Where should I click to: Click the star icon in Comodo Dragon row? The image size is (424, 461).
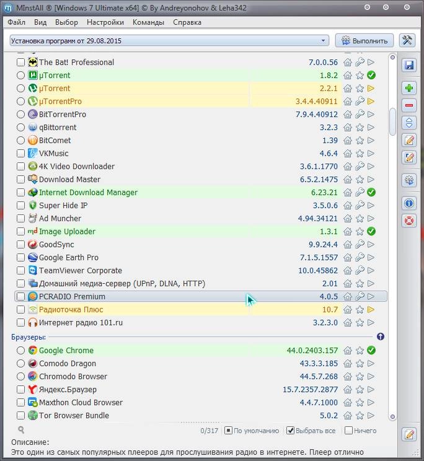click(x=360, y=363)
